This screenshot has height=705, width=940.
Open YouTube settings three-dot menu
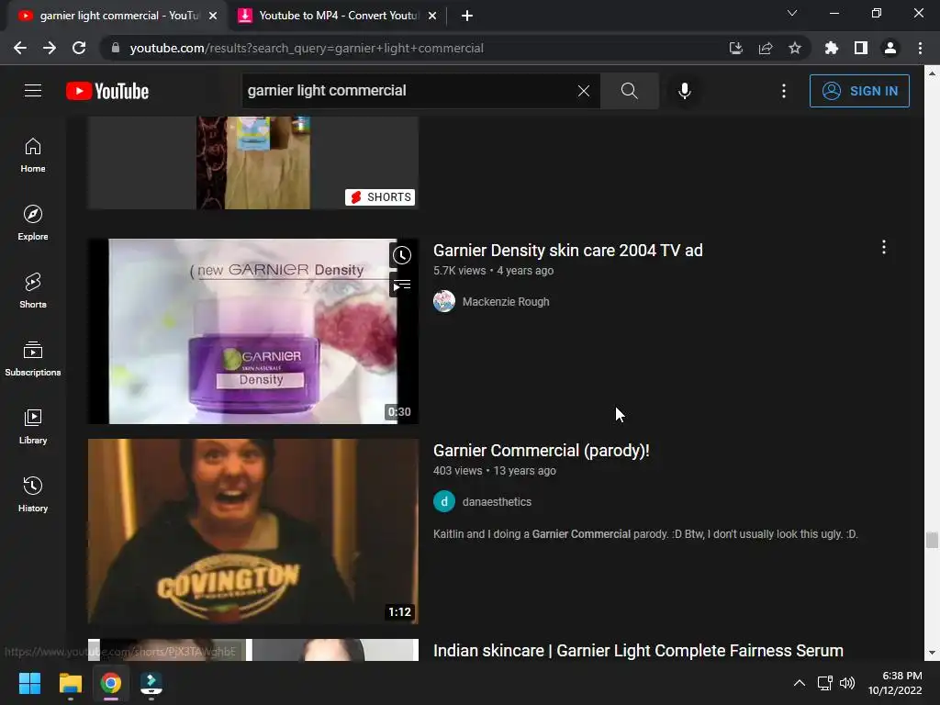click(x=784, y=91)
